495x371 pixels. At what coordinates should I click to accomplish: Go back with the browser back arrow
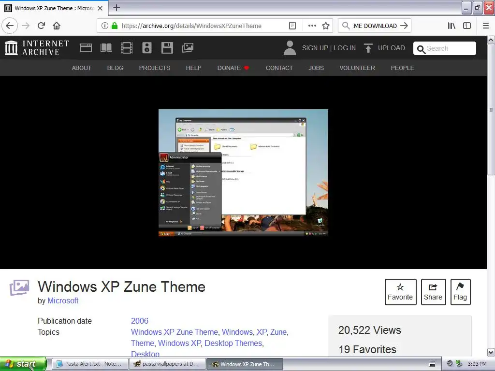pyautogui.click(x=10, y=26)
